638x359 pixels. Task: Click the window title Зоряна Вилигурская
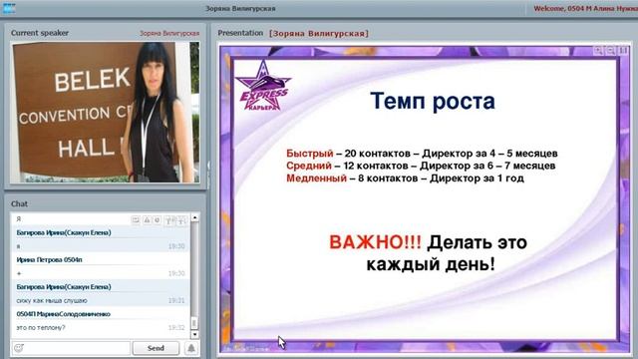240,8
